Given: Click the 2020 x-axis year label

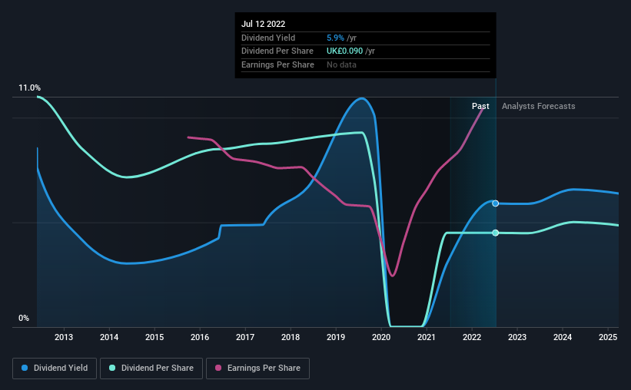Looking at the screenshot, I should tap(381, 337).
